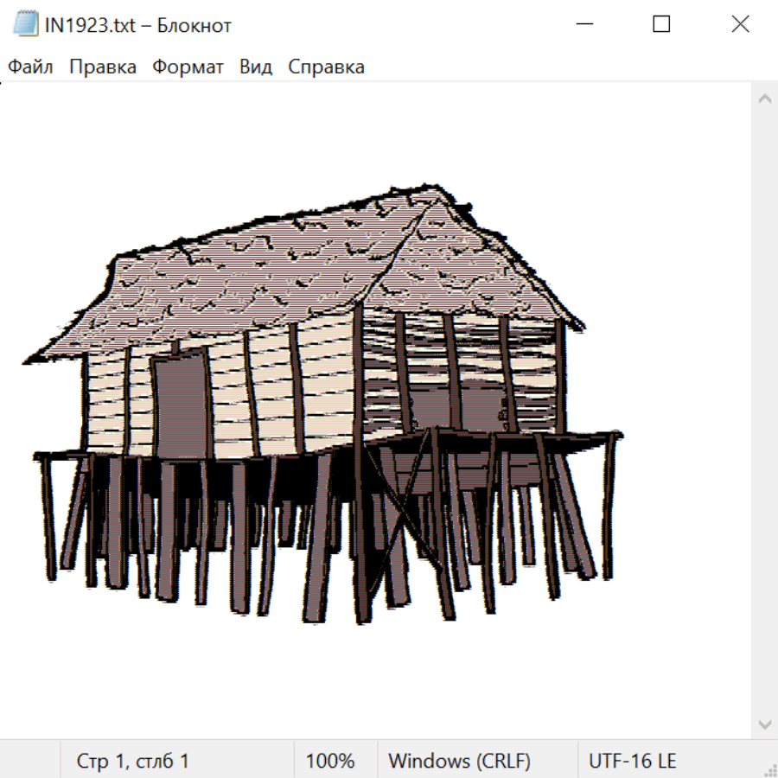This screenshot has width=778, height=778.
Task: Click the Notepad icon in title bar
Action: coord(26,25)
